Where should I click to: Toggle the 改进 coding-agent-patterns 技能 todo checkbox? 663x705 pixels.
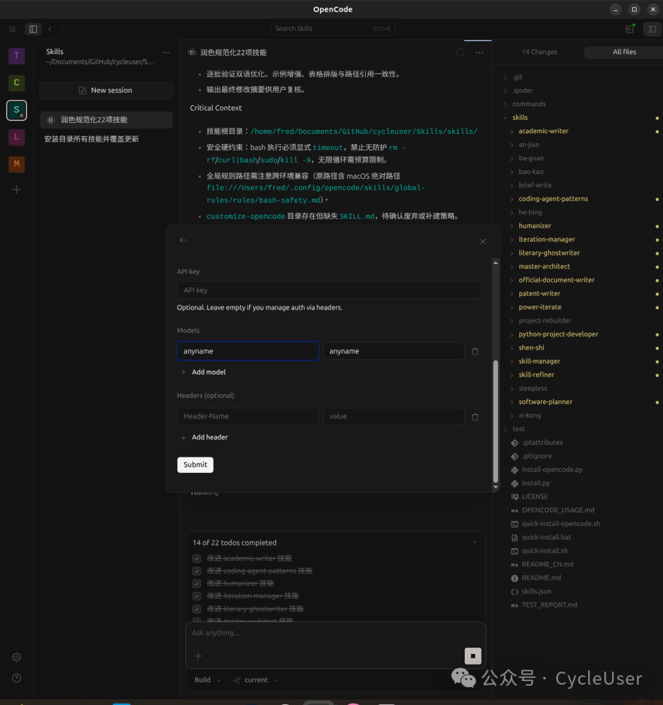pyautogui.click(x=196, y=571)
